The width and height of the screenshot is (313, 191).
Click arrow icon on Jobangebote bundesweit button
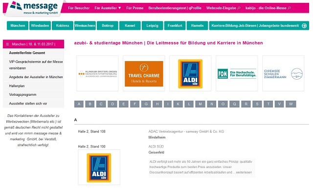click(304, 25)
